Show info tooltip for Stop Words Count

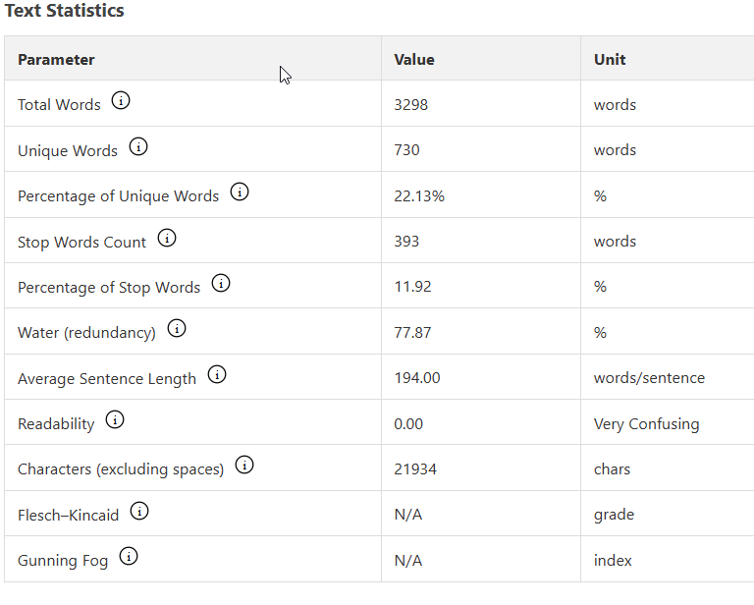[x=167, y=238]
